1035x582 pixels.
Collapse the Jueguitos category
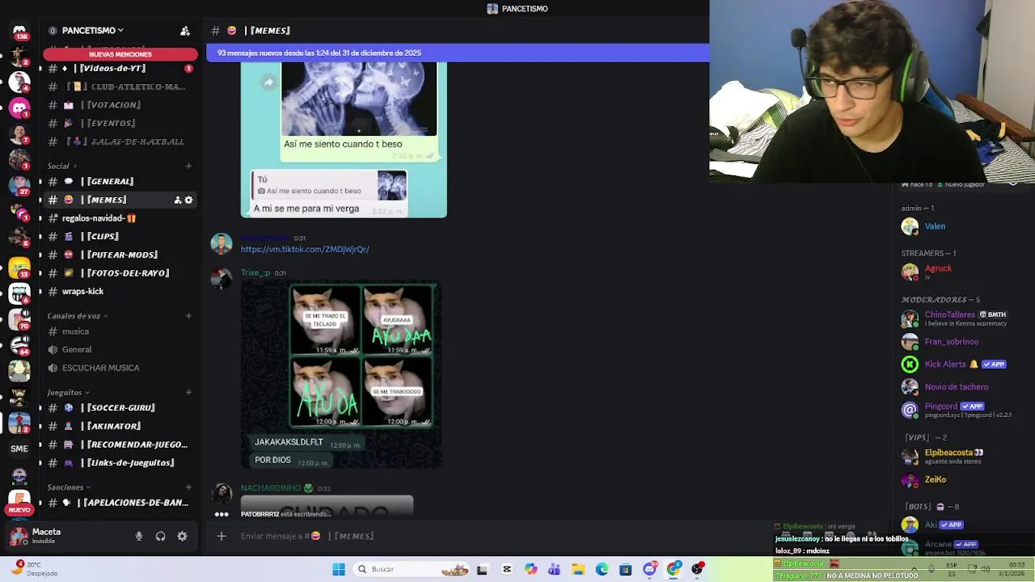point(68,393)
